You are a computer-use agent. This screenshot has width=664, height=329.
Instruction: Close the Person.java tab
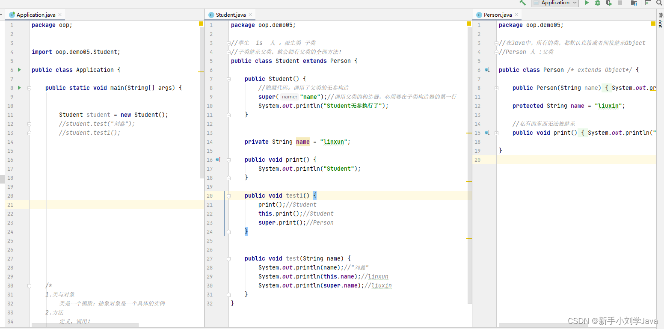click(x=516, y=15)
